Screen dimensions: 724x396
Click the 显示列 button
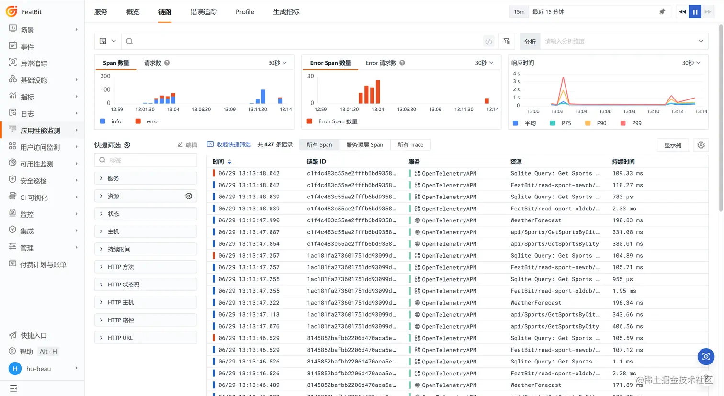tap(673, 145)
